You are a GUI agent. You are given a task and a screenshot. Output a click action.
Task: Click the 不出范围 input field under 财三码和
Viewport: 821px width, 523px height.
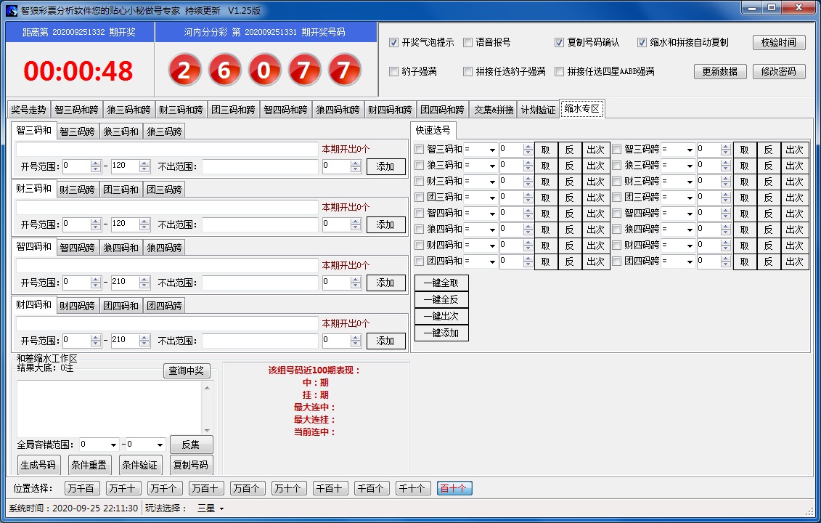260,224
